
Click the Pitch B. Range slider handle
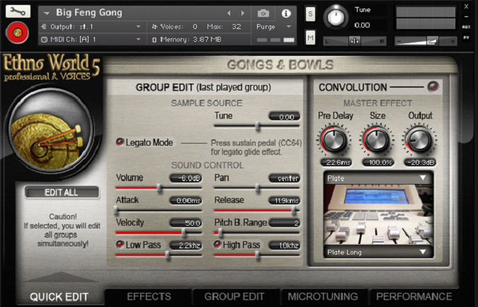click(220, 233)
